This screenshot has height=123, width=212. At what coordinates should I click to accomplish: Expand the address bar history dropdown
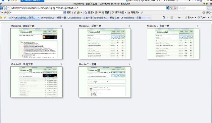pos(167,8)
